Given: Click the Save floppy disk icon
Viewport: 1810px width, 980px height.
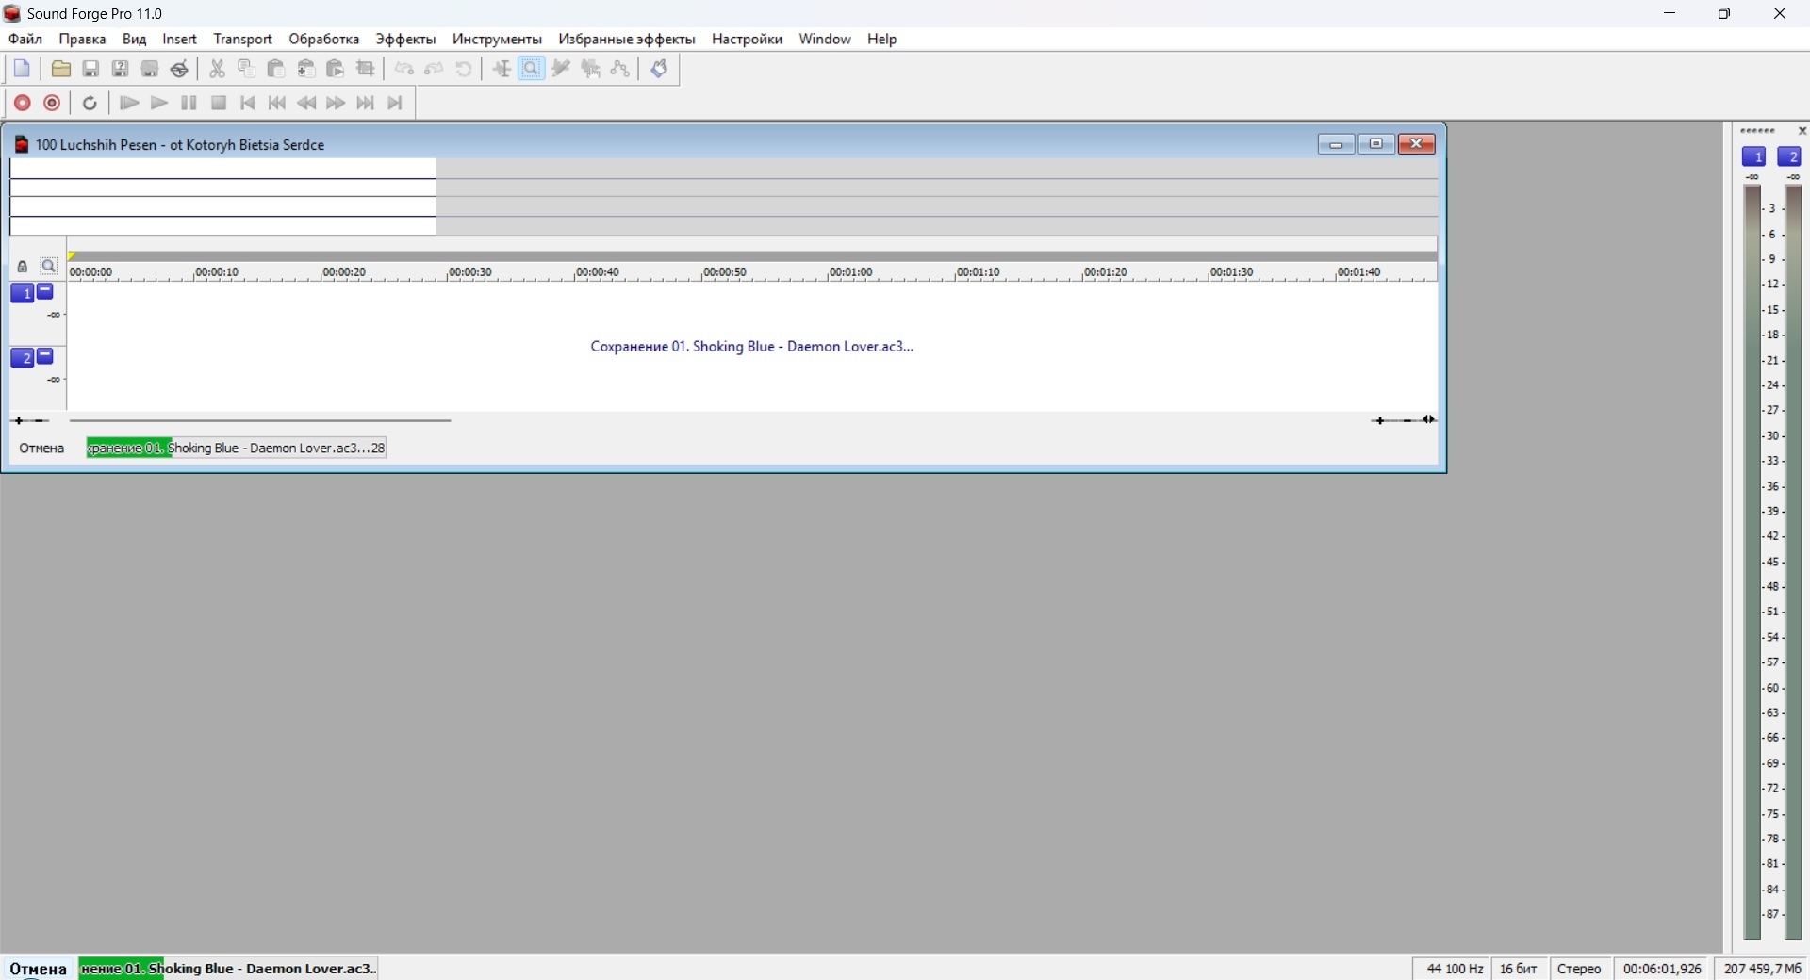Looking at the screenshot, I should [x=90, y=69].
